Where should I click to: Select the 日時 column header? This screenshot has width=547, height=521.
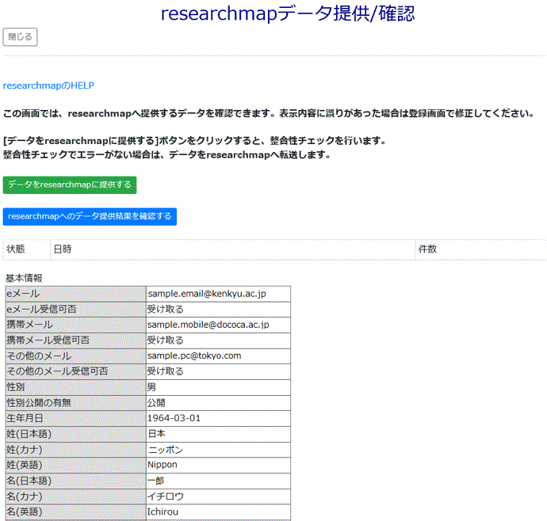tap(233, 249)
